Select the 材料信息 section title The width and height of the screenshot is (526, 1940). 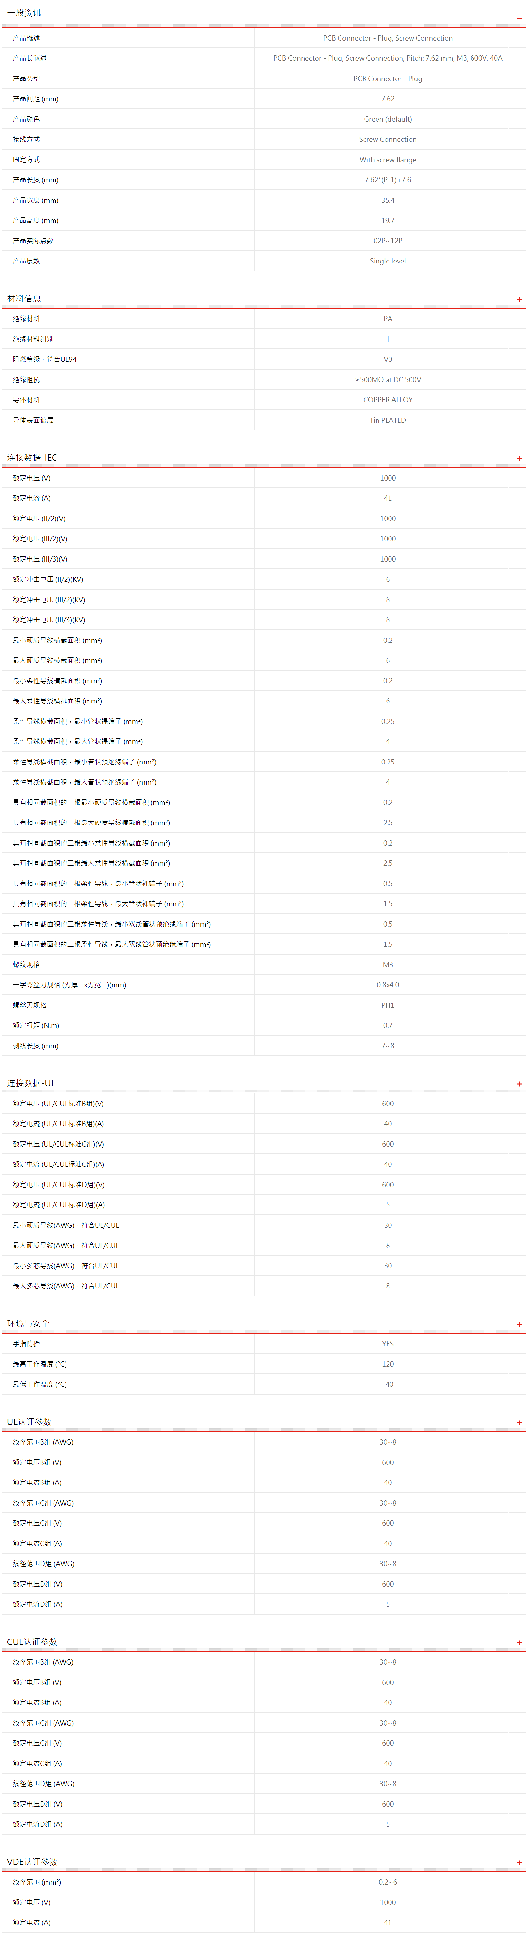pyautogui.click(x=24, y=298)
